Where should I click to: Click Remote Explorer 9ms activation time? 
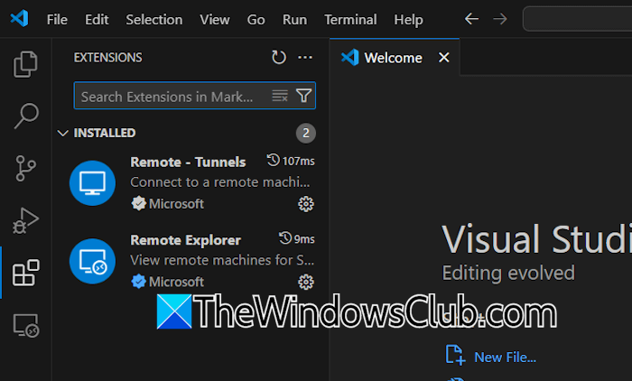(297, 238)
